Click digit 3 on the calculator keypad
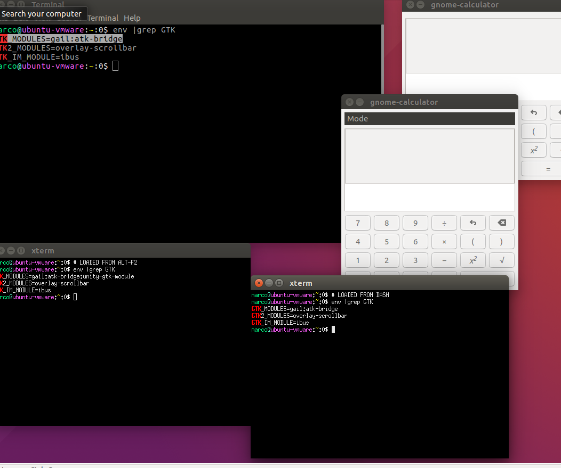This screenshot has width=561, height=468. [x=415, y=260]
